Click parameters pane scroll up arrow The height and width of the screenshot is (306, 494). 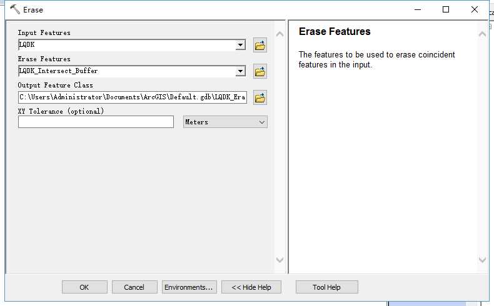click(x=280, y=34)
